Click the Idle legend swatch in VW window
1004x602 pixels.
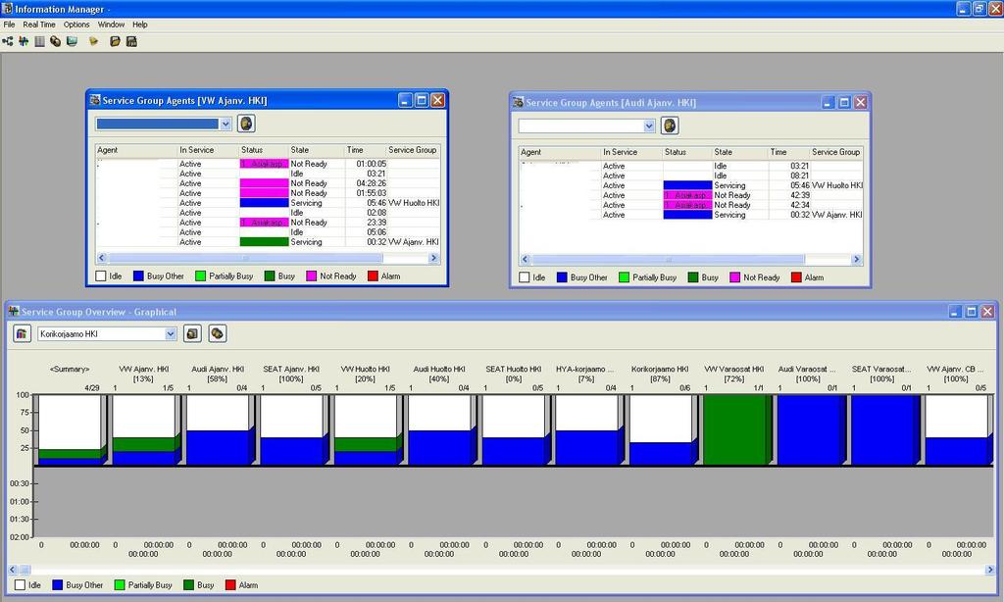[x=101, y=276]
